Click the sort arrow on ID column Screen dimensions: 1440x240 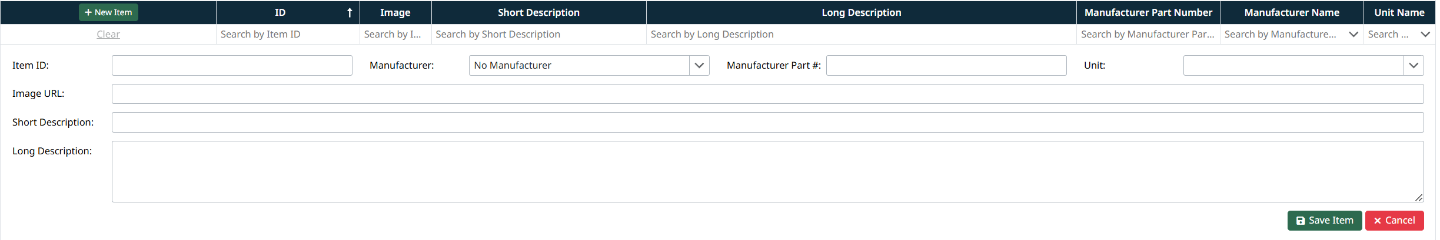350,12
